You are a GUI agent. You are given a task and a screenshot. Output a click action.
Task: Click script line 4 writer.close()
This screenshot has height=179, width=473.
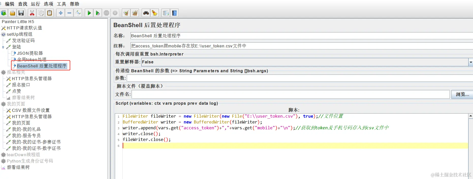(x=141, y=134)
